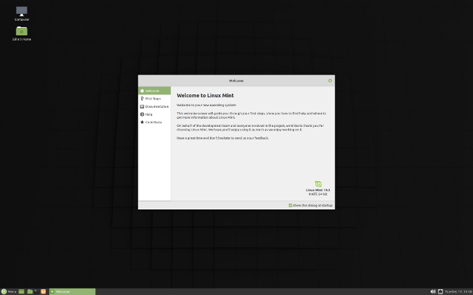473x295 pixels.
Task: Open the Documentation section
Action: pyautogui.click(x=154, y=106)
